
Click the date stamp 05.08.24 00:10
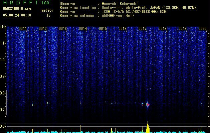pos(17,15)
